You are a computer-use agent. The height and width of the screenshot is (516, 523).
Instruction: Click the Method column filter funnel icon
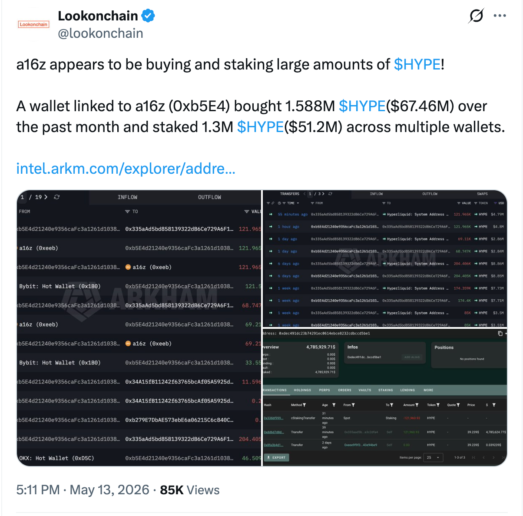(x=305, y=405)
